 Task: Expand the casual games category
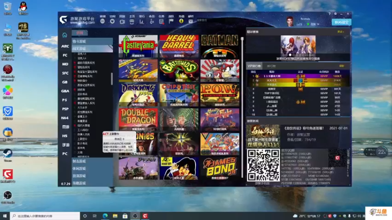[92, 168]
